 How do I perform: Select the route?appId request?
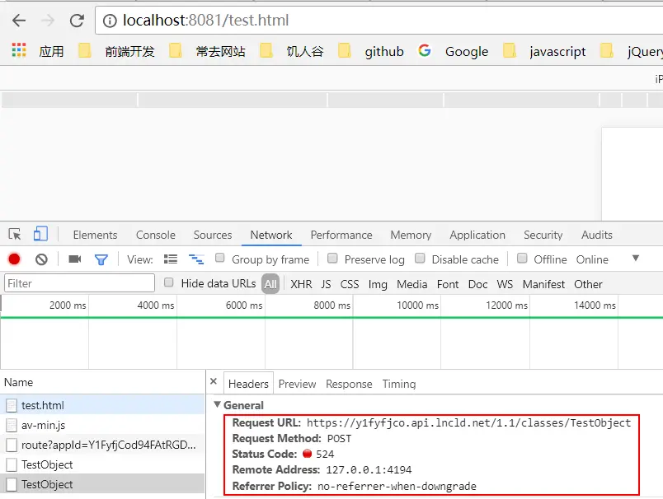point(102,445)
